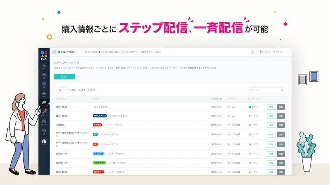
Task: Click the red 0929テスト trigger tag
Action: coord(99,172)
